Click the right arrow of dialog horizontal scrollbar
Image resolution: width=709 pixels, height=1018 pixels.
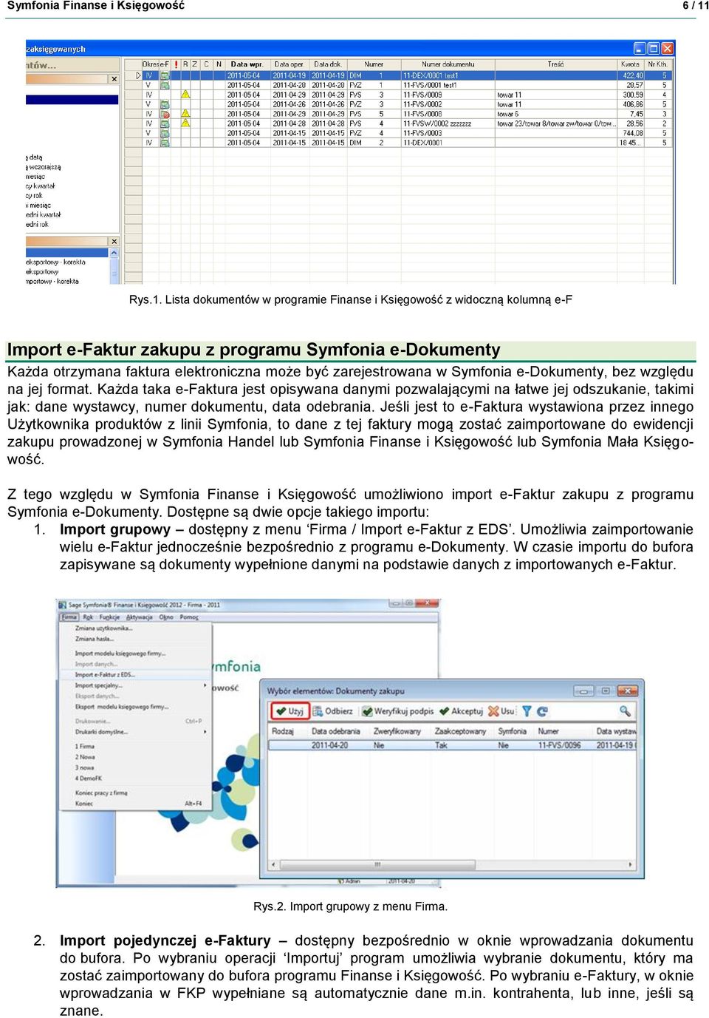[x=630, y=864]
